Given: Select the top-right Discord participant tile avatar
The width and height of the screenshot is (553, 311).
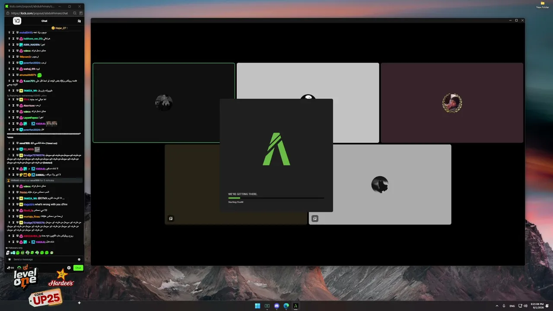Looking at the screenshot, I should [x=452, y=103].
